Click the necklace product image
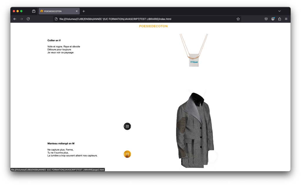Screen dimensions: 301x185 [x=194, y=50]
